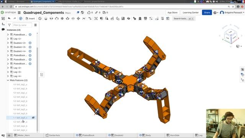Open the Onshape hamburger document menu
245x138 pixels.
click(19, 13)
